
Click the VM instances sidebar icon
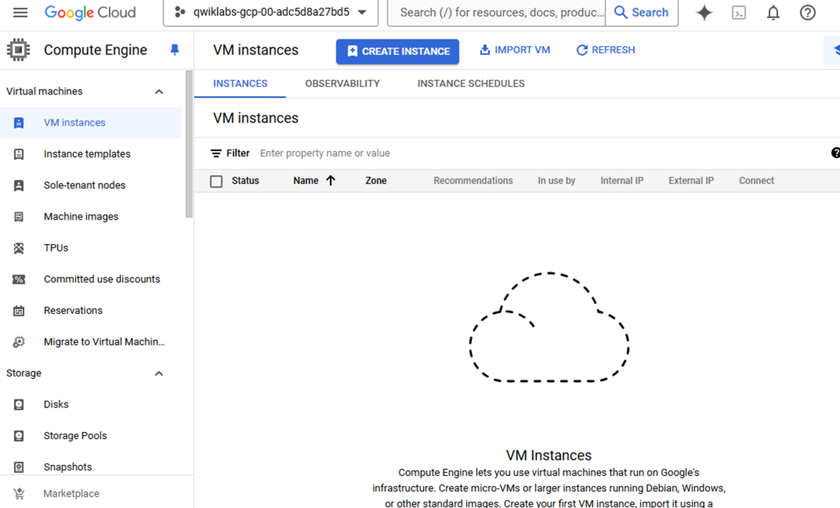point(19,123)
